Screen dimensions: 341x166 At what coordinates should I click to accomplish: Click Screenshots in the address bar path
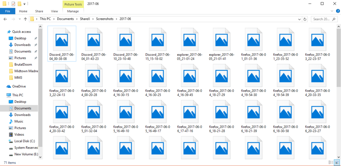tap(105, 19)
